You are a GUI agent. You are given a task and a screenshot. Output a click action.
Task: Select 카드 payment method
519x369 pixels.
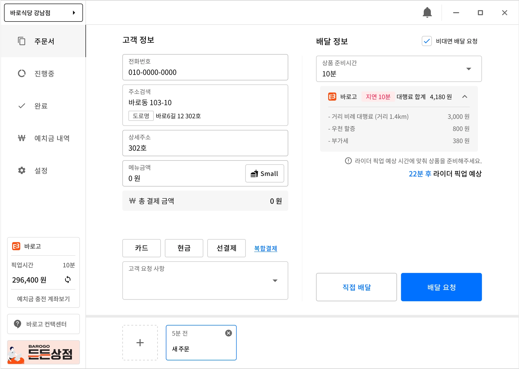pos(141,248)
